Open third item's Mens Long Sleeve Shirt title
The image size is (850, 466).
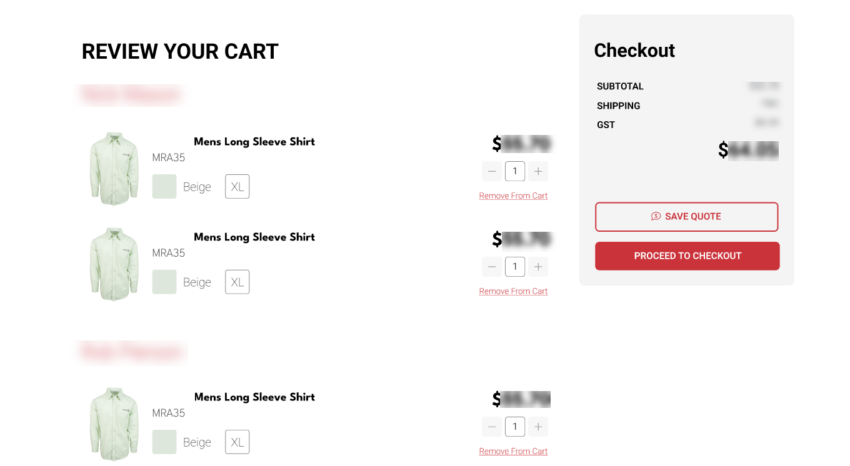click(x=254, y=397)
